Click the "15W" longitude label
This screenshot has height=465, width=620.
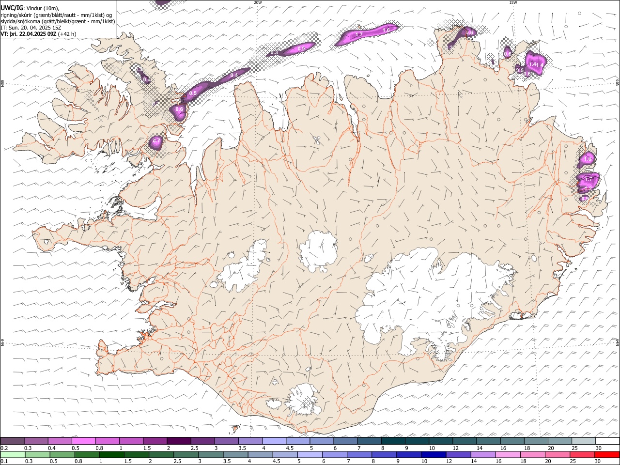tap(513, 2)
